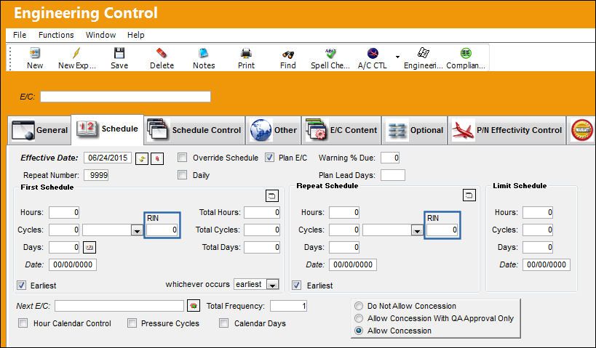The width and height of the screenshot is (596, 348).
Task: Click the Total Frequency field
Action: (x=288, y=306)
